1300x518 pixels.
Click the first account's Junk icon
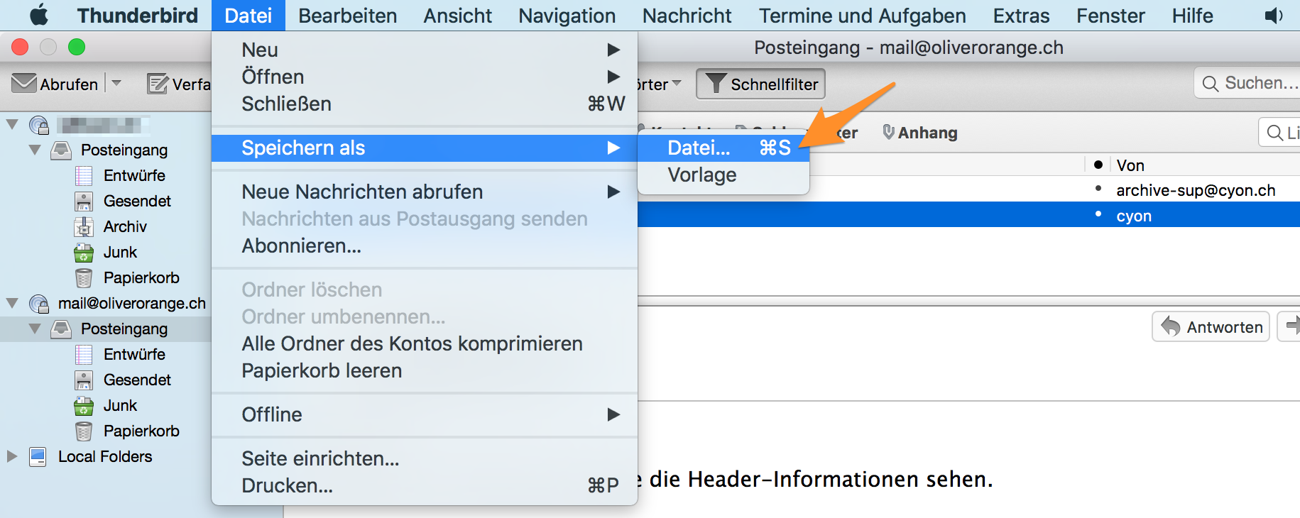pyautogui.click(x=84, y=252)
